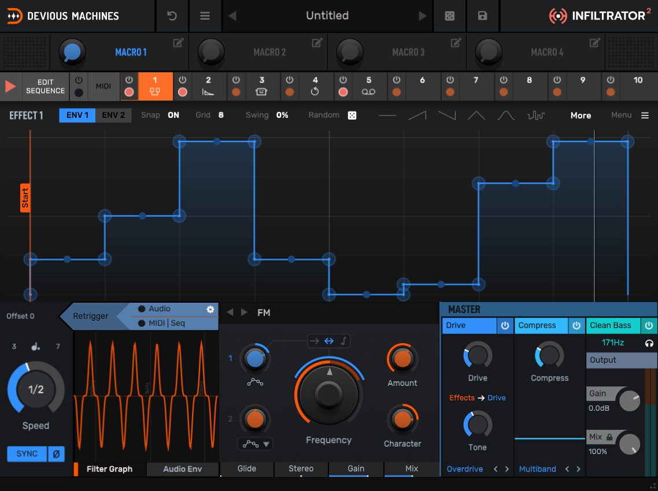The image size is (658, 491).
Task: Toggle the Drive module power
Action: 505,325
